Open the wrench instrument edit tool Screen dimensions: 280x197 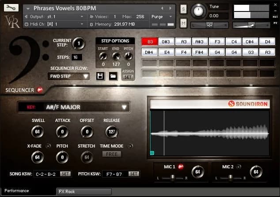pyautogui.click(x=11, y=8)
